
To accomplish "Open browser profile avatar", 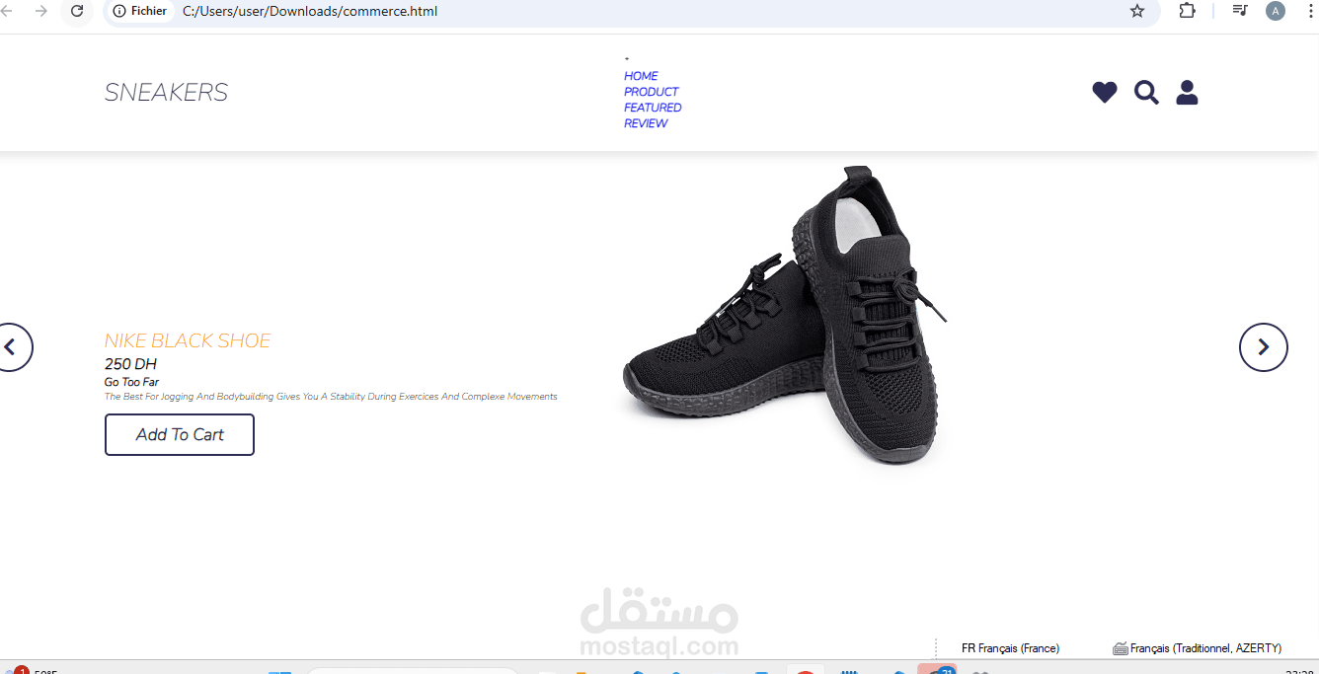I will click(x=1276, y=11).
